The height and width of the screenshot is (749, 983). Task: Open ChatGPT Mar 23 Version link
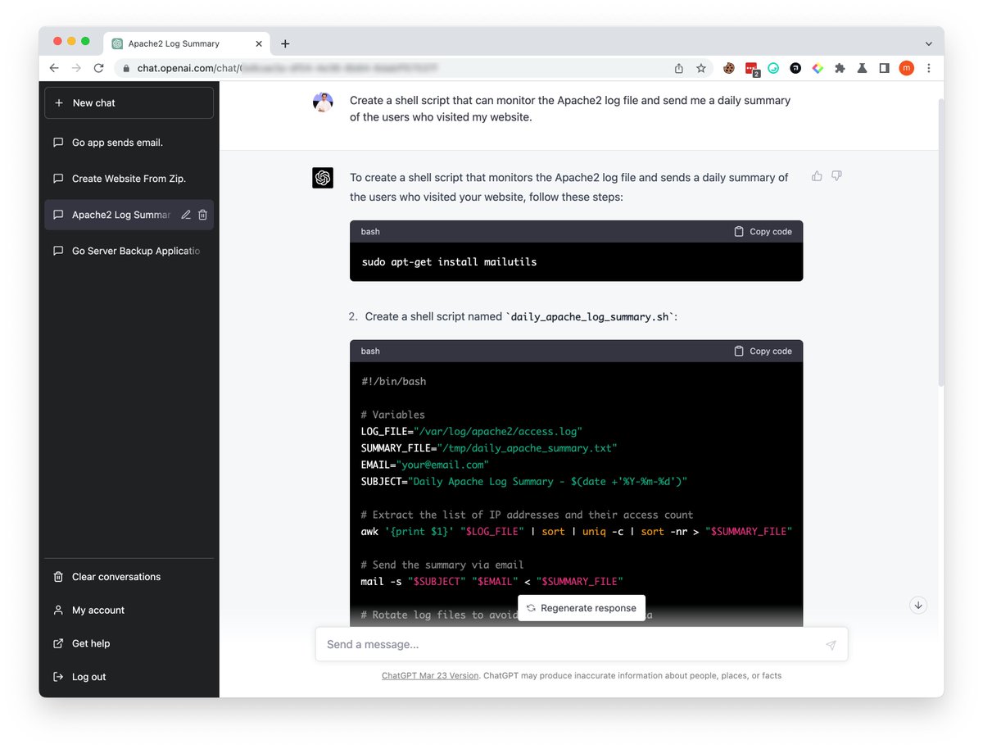[x=430, y=676]
